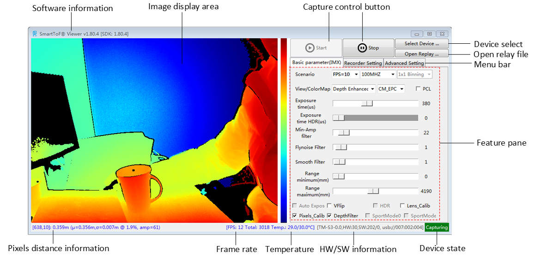534x258 pixels.
Task: Switch to the Advanced Setting tab
Action: 404,63
